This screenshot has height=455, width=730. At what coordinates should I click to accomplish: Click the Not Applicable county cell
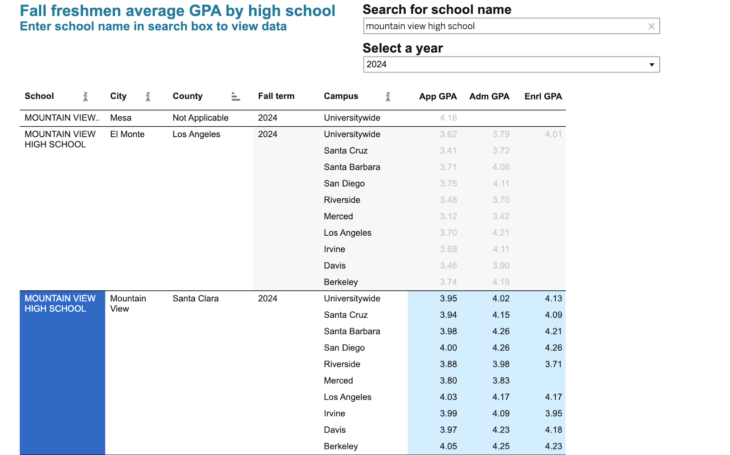(200, 118)
